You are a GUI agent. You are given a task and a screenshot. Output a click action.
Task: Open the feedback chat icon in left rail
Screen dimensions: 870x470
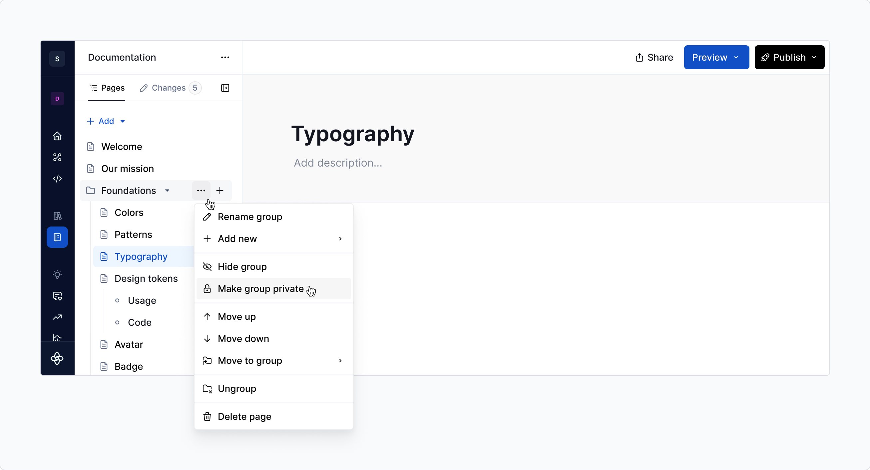57,296
